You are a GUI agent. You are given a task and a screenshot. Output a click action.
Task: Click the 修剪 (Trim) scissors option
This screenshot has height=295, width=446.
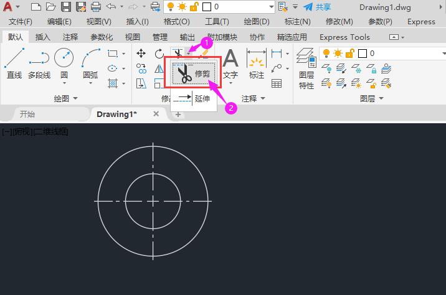point(193,73)
